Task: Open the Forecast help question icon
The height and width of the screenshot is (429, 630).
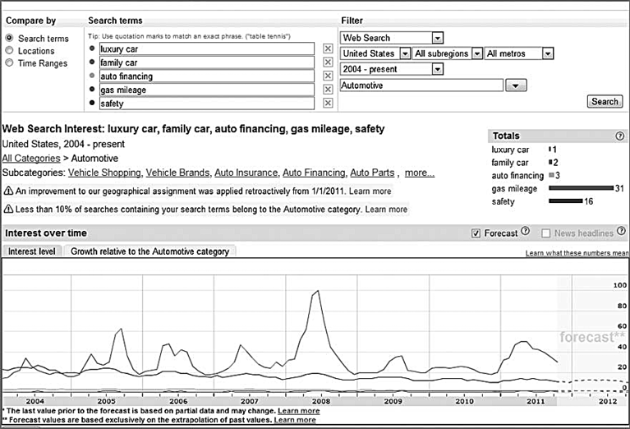Action: coord(525,231)
